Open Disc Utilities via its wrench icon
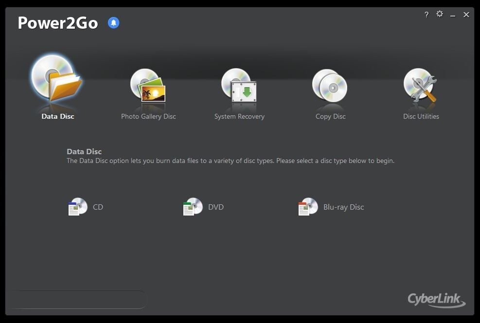Viewport: 480px width, 323px height. [x=421, y=88]
